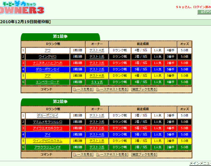The image size is (211, 166).
Task: Open horse アイ in race 2
Action: point(48,134)
